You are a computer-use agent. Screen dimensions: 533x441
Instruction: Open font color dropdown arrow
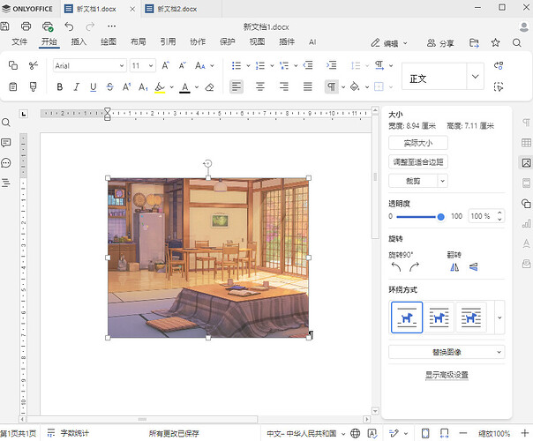pyautogui.click(x=197, y=87)
